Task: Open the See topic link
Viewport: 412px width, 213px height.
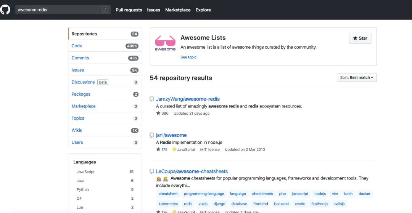Action: click(188, 57)
